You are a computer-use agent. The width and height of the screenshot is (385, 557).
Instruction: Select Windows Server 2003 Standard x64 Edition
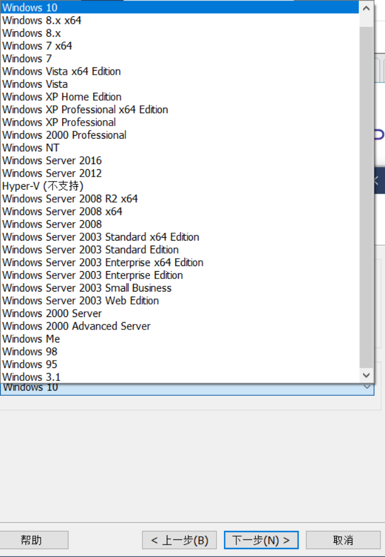pyautogui.click(x=180, y=237)
